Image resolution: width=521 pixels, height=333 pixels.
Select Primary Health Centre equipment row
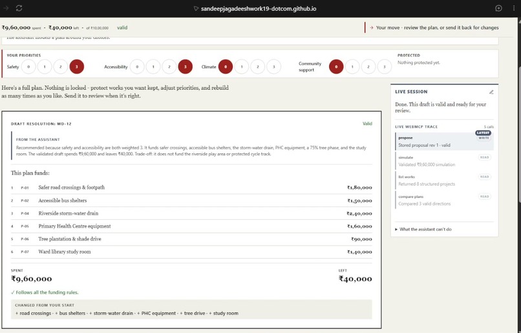pyautogui.click(x=191, y=226)
